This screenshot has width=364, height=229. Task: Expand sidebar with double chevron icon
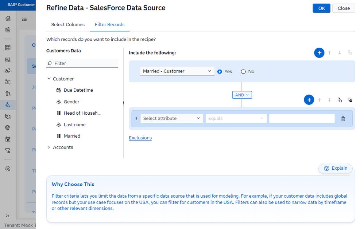click(x=8, y=216)
